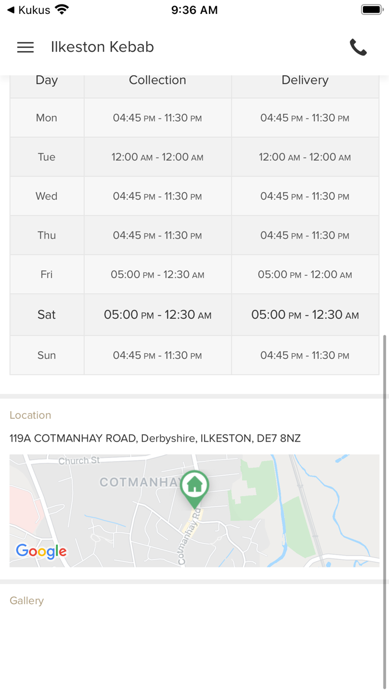Image resolution: width=389 pixels, height=692 pixels.
Task: Tap the phone call icon
Action: point(358,47)
